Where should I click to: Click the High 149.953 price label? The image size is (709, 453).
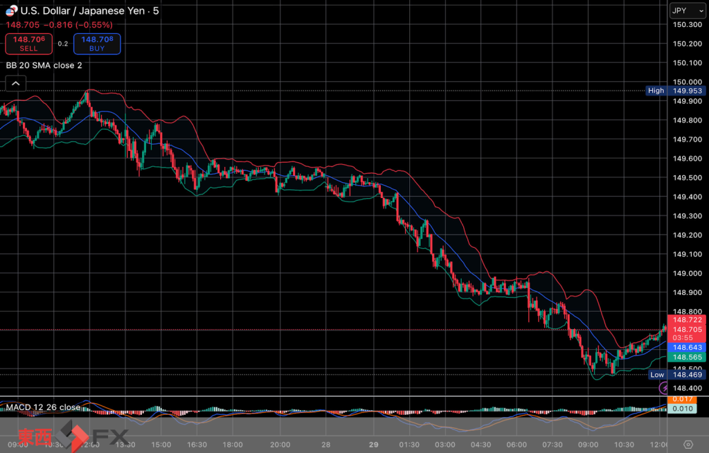675,90
